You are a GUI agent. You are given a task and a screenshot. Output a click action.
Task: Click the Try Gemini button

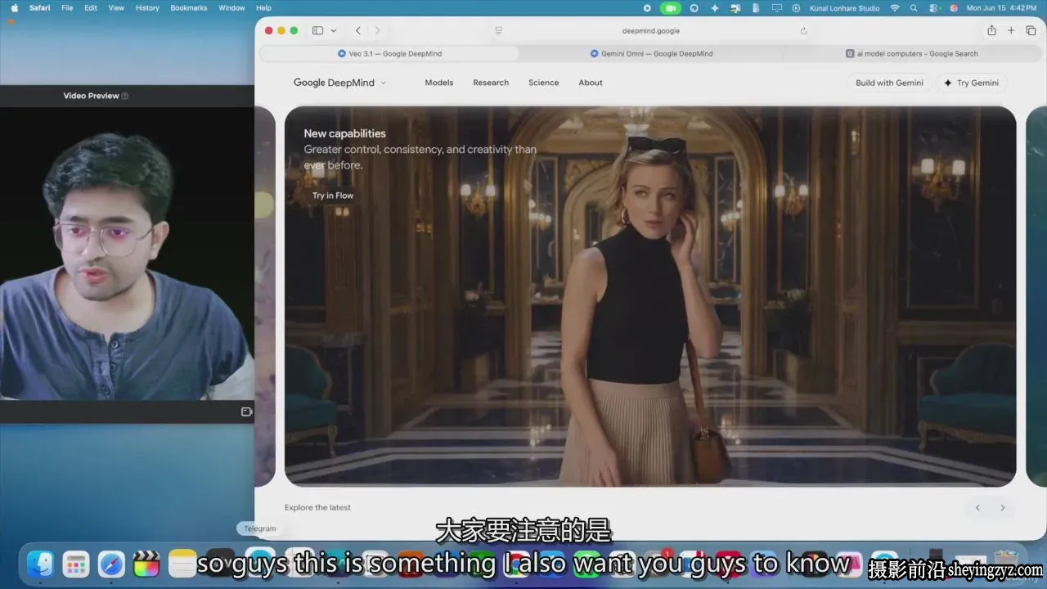[x=972, y=83]
